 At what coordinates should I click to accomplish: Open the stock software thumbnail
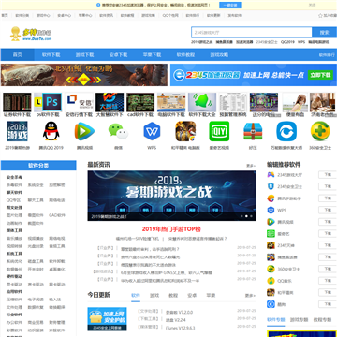17,102
